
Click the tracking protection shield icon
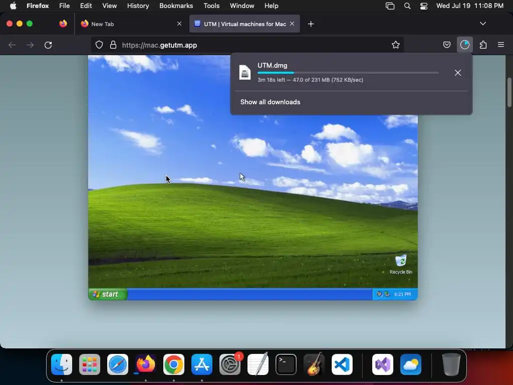99,45
